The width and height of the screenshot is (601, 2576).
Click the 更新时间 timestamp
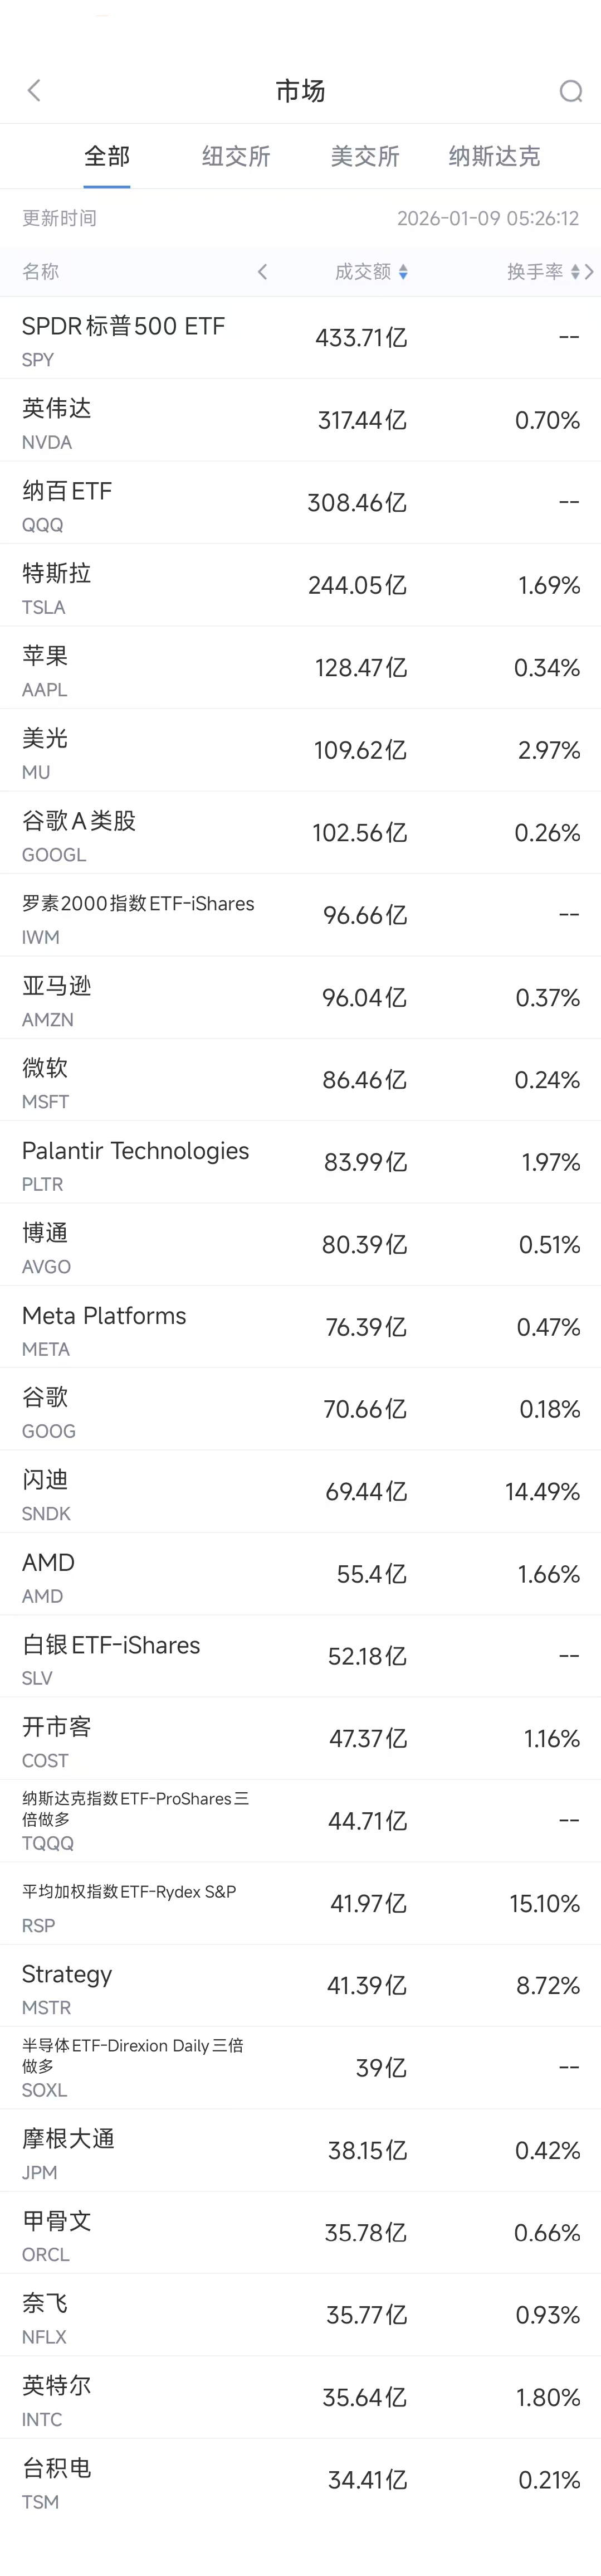tap(487, 218)
